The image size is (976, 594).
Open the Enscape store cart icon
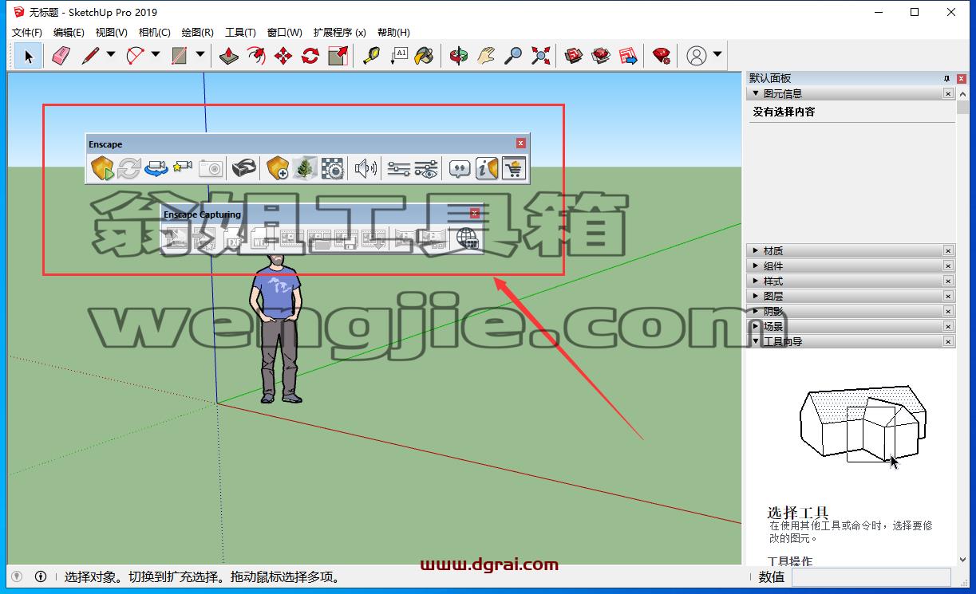tap(514, 168)
